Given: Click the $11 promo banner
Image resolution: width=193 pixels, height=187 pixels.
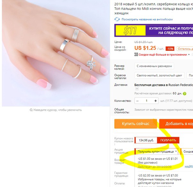Looking at the screenshot, I should [154, 30].
